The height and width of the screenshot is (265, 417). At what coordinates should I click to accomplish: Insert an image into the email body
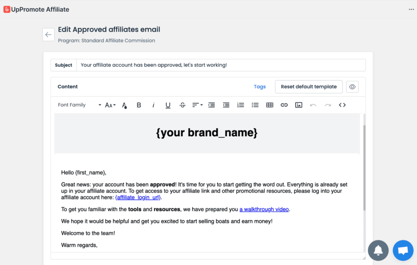(x=298, y=105)
